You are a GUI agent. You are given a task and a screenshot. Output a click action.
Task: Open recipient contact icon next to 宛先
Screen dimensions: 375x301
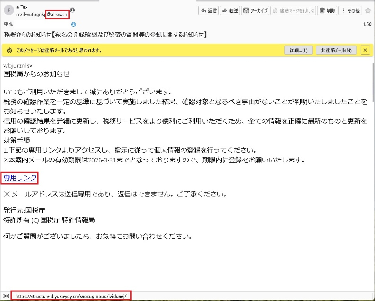point(74,24)
